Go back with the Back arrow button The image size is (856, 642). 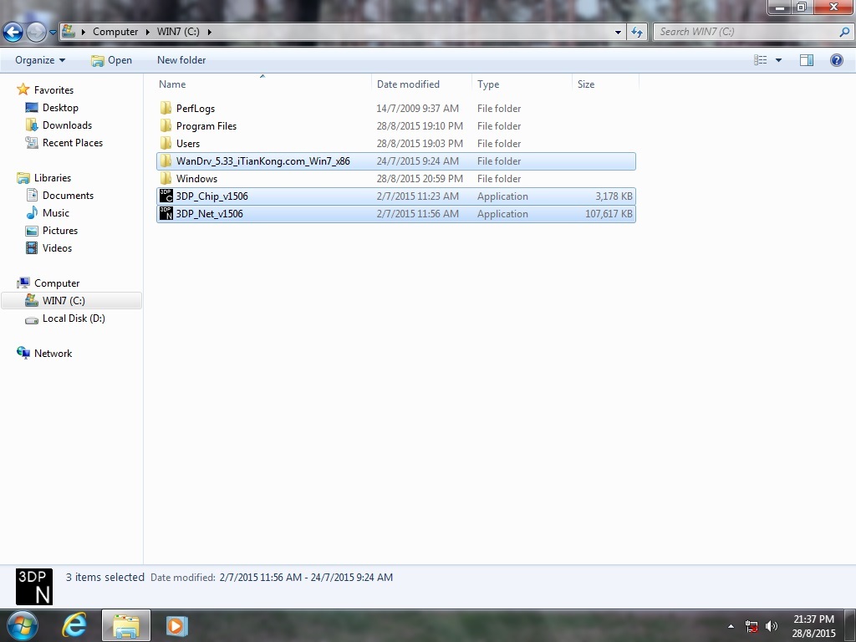(13, 32)
